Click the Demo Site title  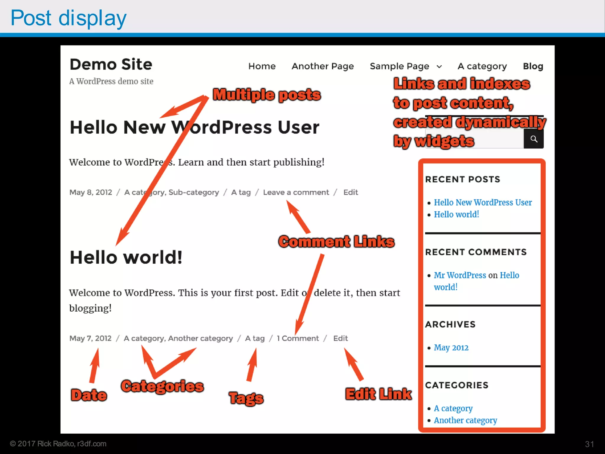111,64
